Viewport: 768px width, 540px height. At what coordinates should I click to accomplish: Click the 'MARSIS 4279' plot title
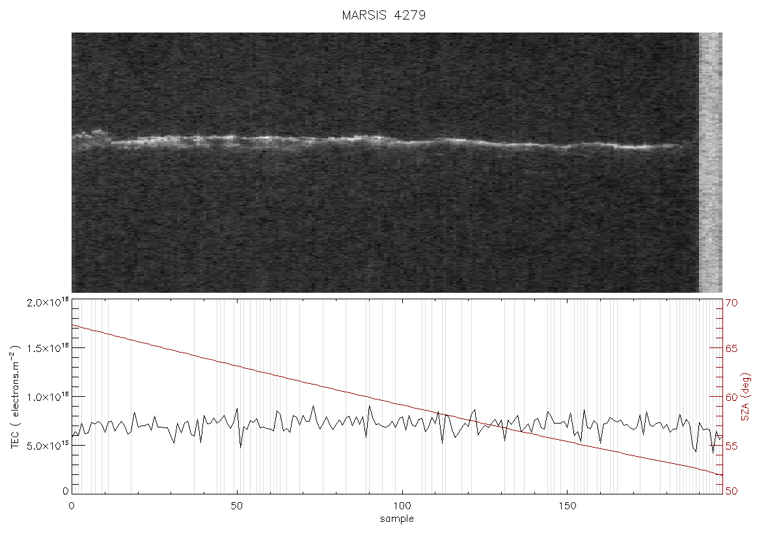coord(383,15)
